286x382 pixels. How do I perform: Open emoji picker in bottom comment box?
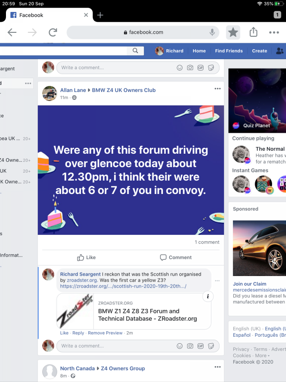click(x=179, y=346)
